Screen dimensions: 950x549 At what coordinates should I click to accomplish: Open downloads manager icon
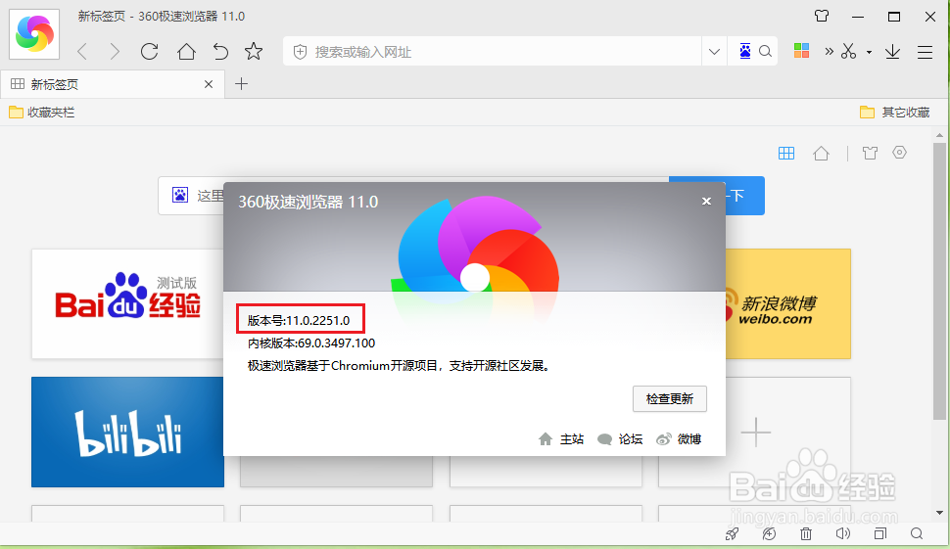tap(892, 52)
